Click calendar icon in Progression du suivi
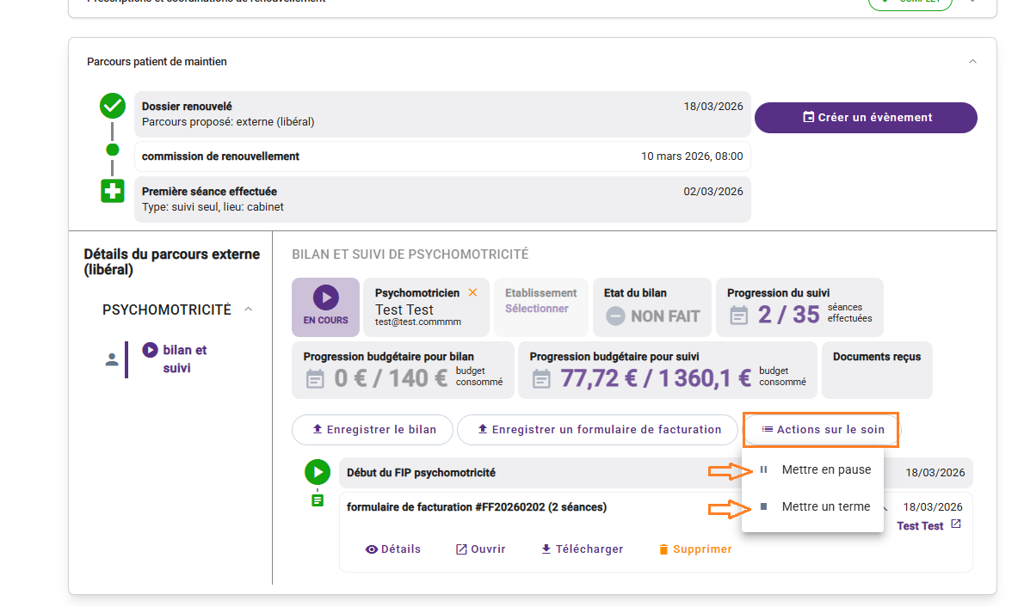 [x=739, y=316]
